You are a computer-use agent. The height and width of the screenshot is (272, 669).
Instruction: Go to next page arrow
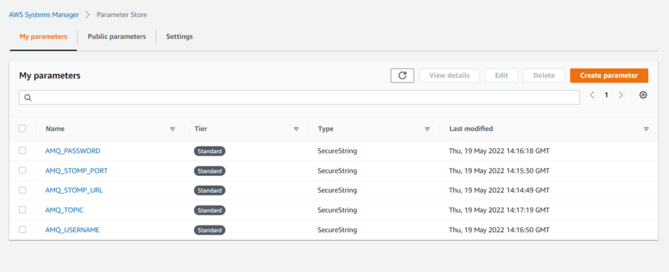621,95
